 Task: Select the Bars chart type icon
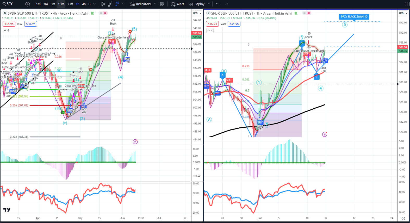[x=103, y=4]
